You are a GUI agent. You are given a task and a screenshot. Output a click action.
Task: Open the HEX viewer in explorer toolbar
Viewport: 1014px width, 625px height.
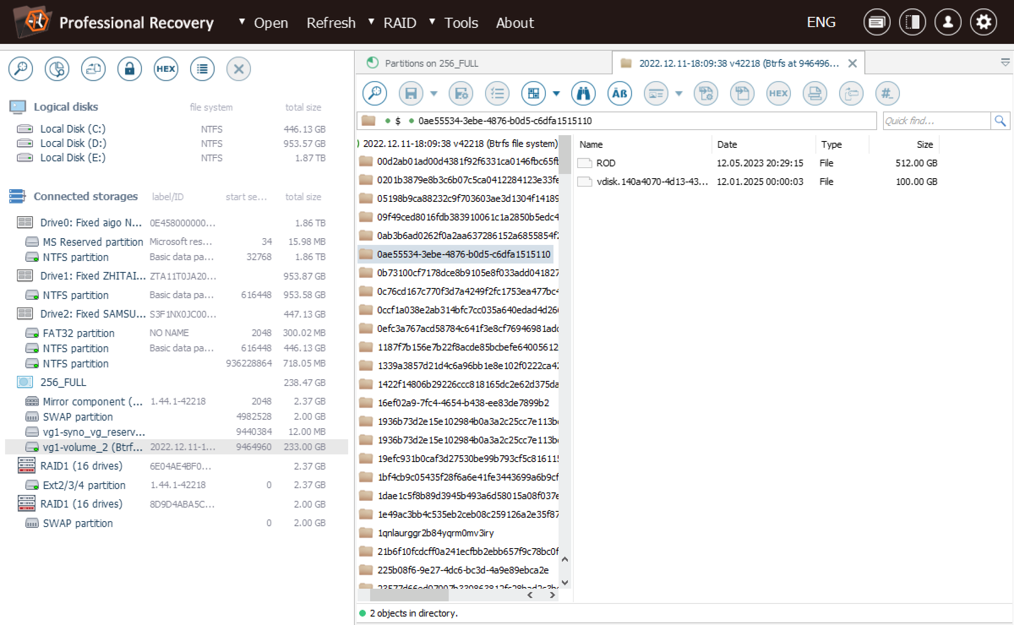pyautogui.click(x=779, y=93)
